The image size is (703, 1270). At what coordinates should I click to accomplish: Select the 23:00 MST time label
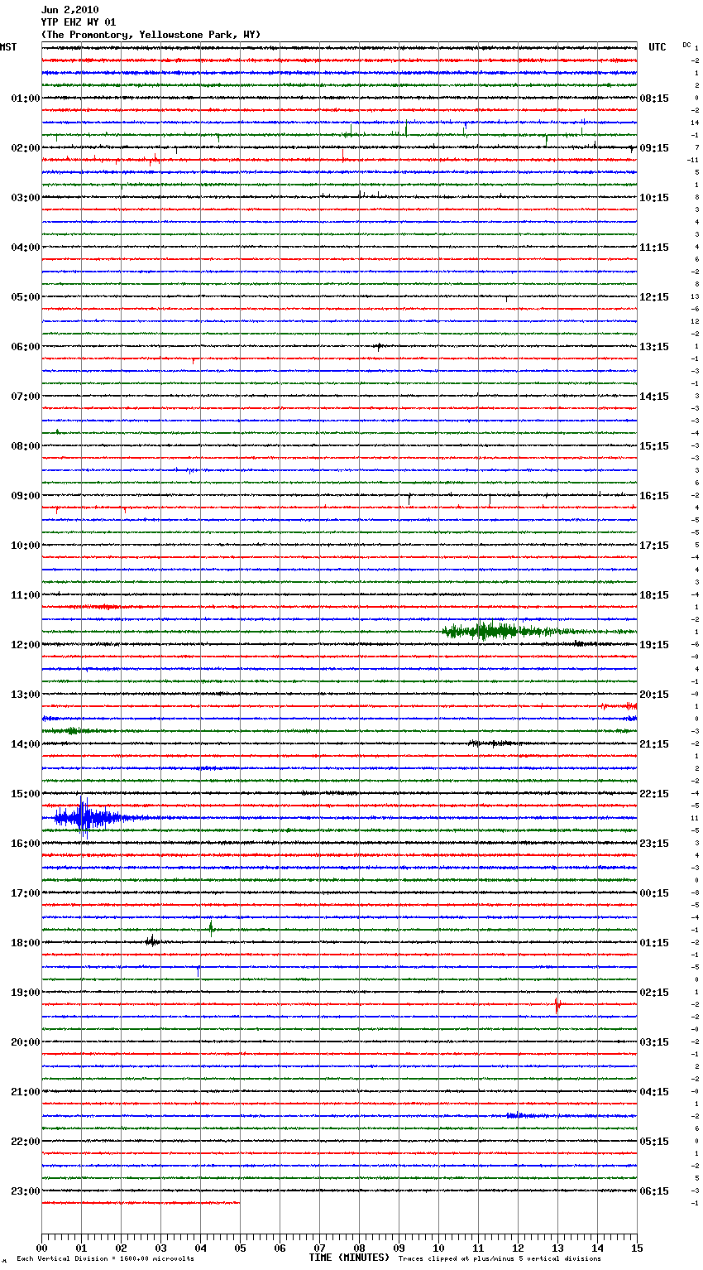(x=26, y=1191)
